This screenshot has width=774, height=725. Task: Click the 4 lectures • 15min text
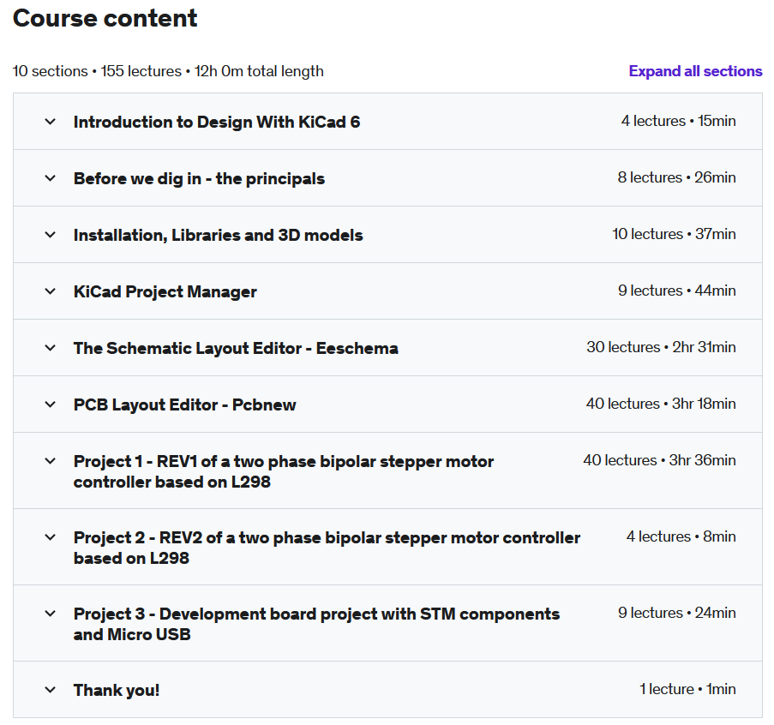coord(678,121)
